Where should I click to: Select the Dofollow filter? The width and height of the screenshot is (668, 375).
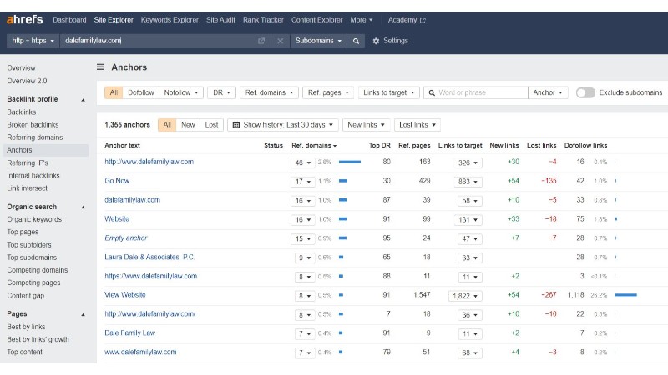tap(140, 92)
